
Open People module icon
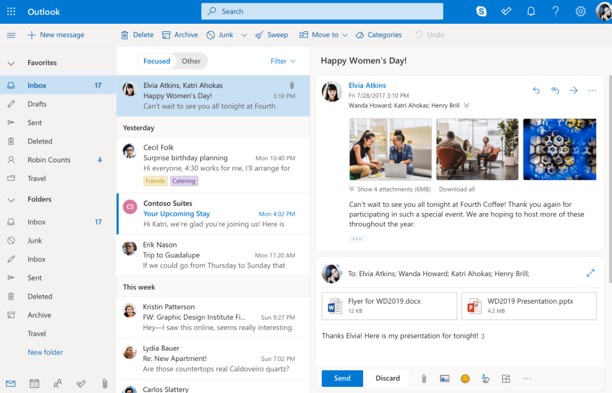(x=58, y=384)
